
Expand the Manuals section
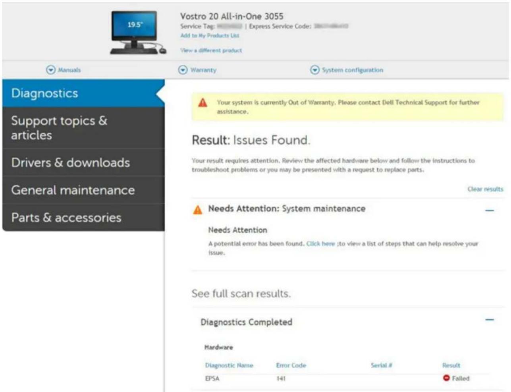pos(64,70)
